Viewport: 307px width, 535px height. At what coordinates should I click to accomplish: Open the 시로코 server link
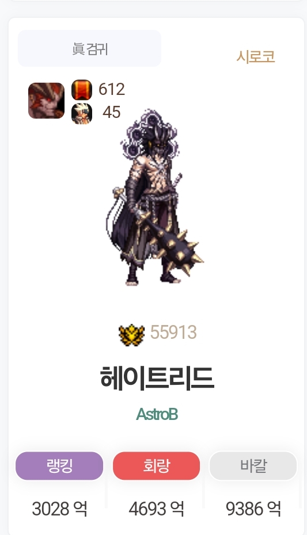click(256, 56)
